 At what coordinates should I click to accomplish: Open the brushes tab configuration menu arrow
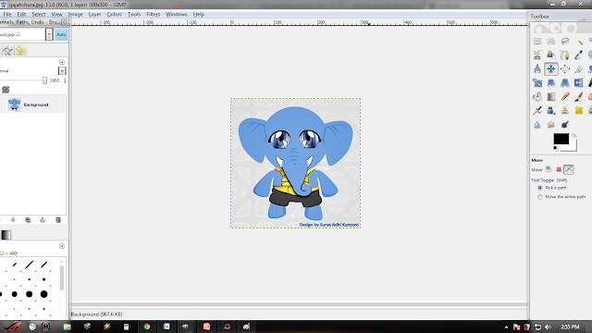click(62, 246)
